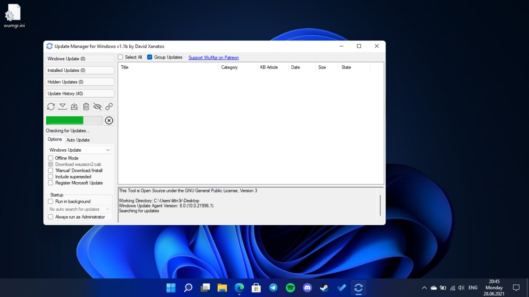Click the install updates icon

click(x=74, y=107)
